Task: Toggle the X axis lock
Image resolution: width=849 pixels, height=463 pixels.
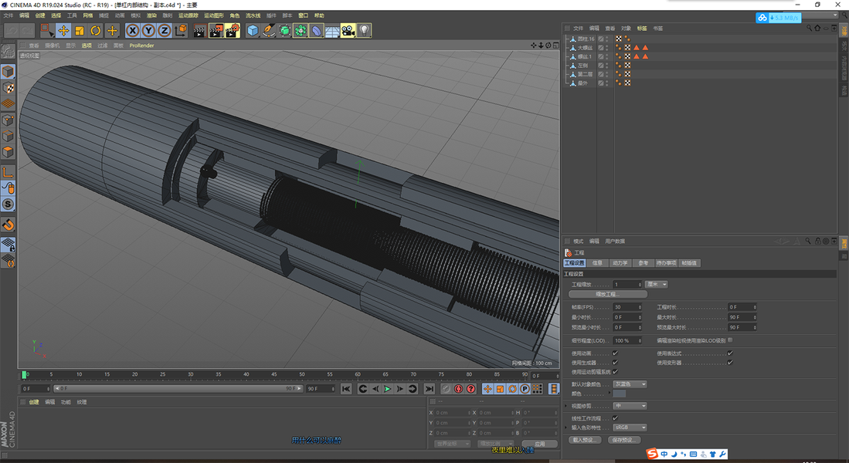Action: pos(133,31)
